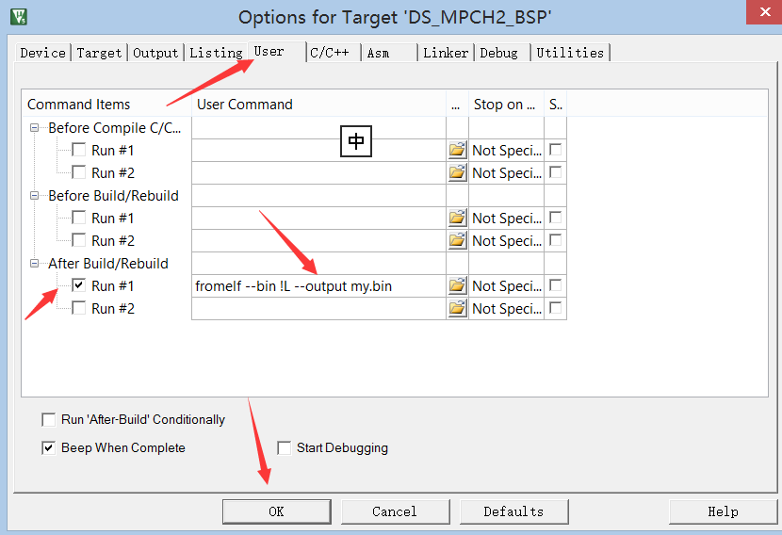Screen dimensions: 782x535
Task: Browse folder for After Build Run #1 command
Action: pos(457,285)
